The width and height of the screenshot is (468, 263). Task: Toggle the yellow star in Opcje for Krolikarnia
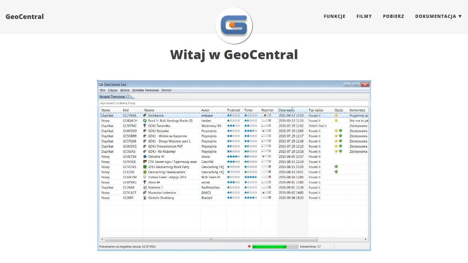336,115
